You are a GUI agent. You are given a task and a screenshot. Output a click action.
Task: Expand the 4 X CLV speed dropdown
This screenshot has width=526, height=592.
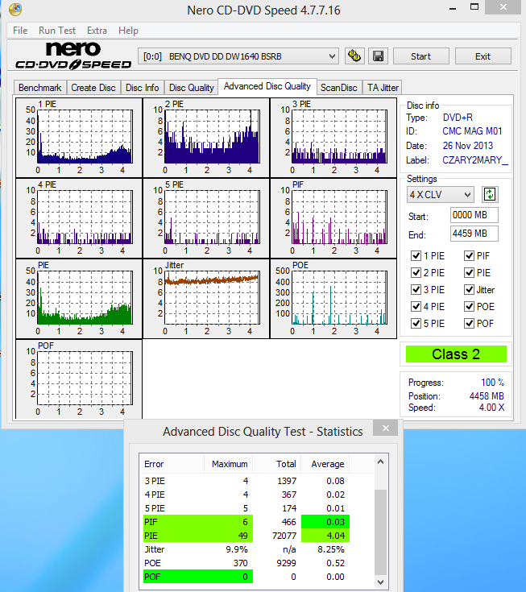click(x=441, y=194)
